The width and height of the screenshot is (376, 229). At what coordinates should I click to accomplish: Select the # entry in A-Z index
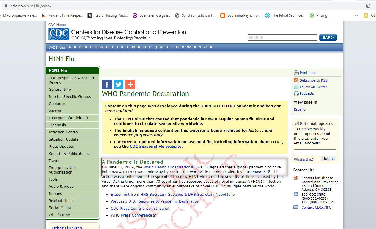pyautogui.click(x=211, y=47)
